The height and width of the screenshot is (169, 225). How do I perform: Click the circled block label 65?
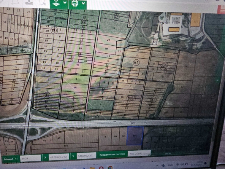[136, 62]
